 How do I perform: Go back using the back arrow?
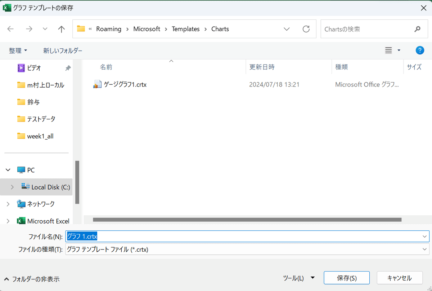pos(10,29)
